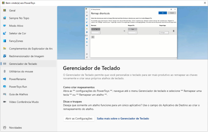Click the Redimensionador de Imagem icon
Screen dimensions: 208x132
click(x=5, y=56)
